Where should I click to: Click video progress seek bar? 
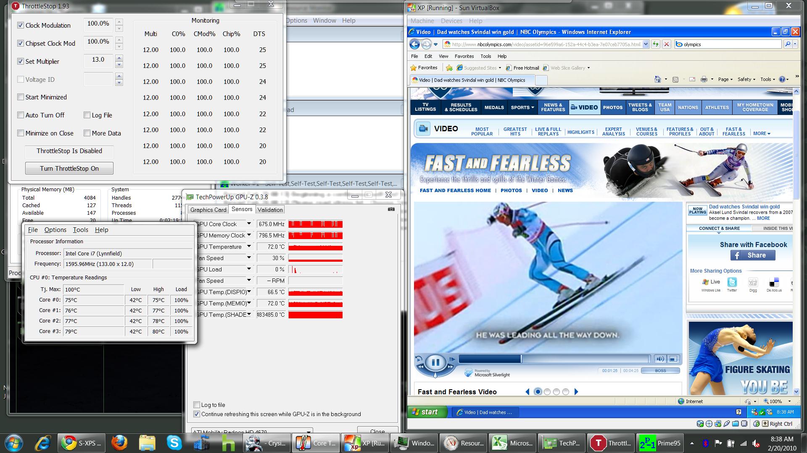pos(554,359)
